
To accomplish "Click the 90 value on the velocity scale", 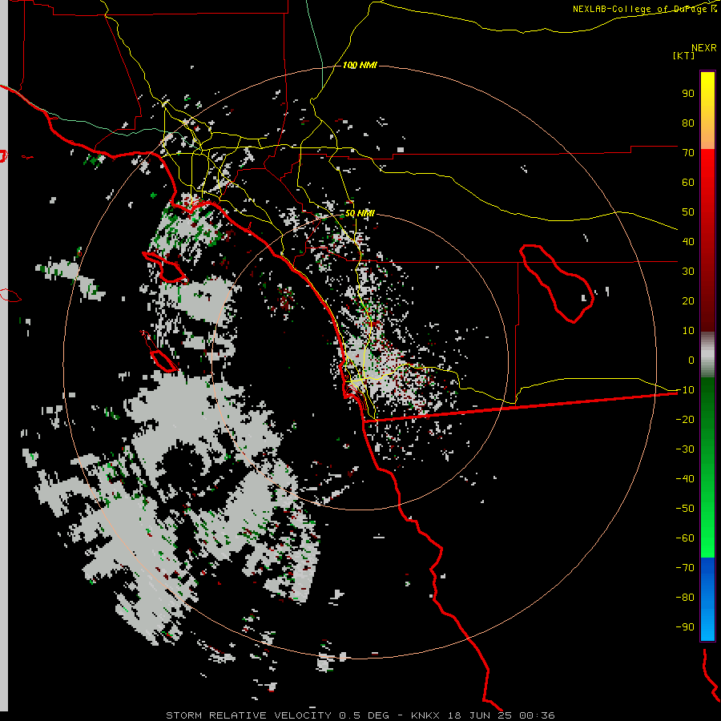I will (x=688, y=94).
